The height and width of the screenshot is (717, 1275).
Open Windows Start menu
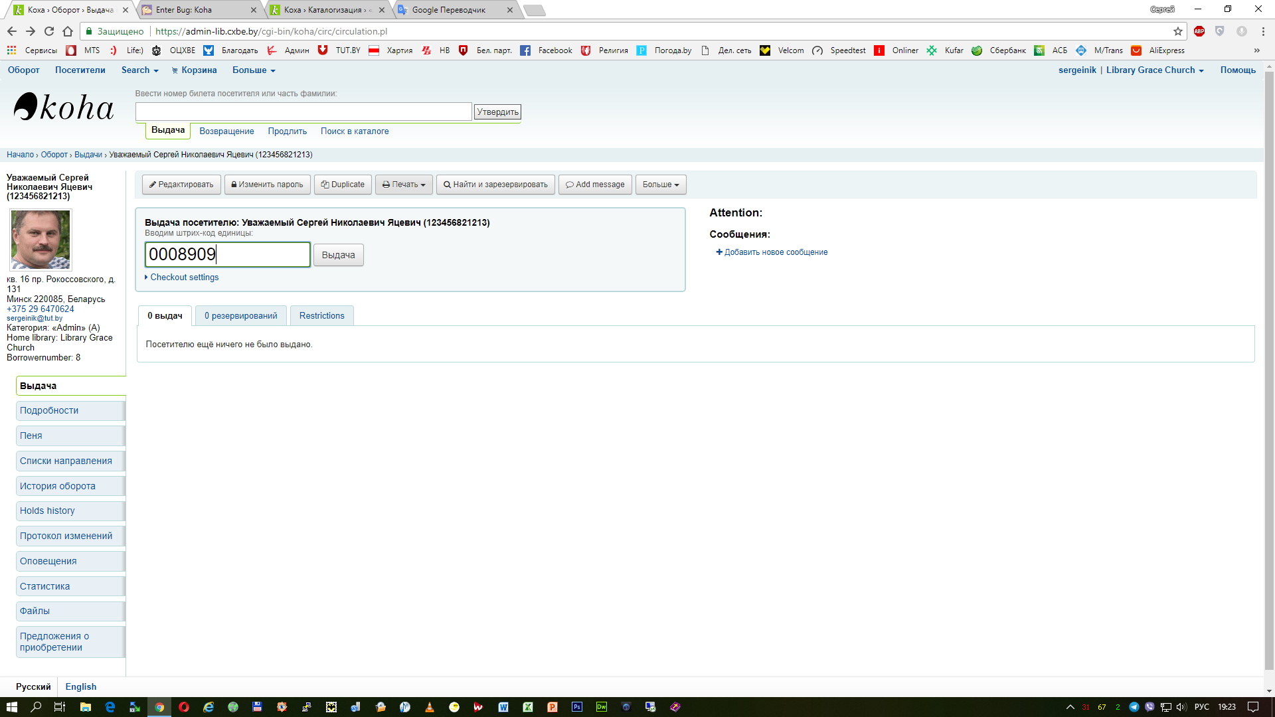[11, 707]
